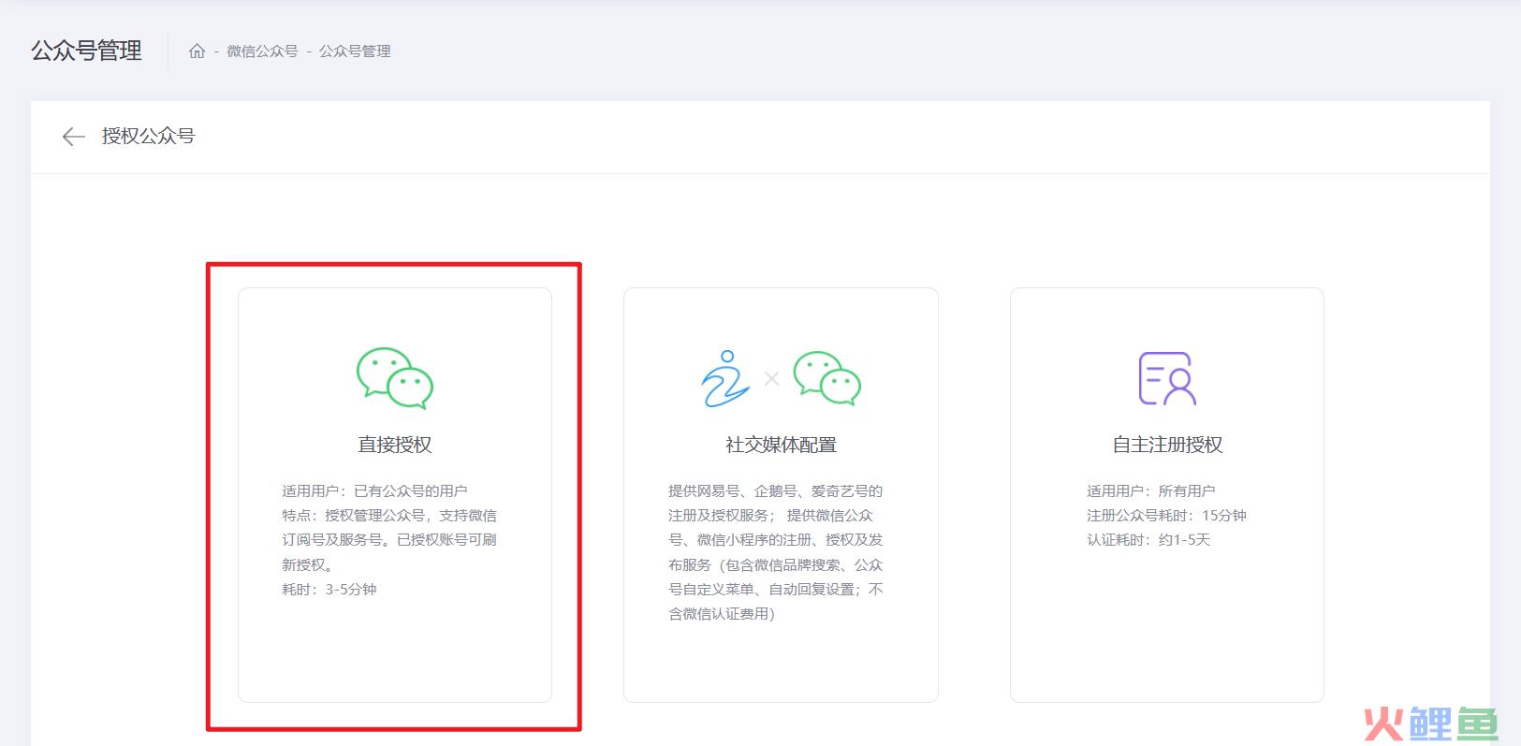Click 公众号管理 page heading
Viewport: 1521px width, 746px height.
[86, 51]
